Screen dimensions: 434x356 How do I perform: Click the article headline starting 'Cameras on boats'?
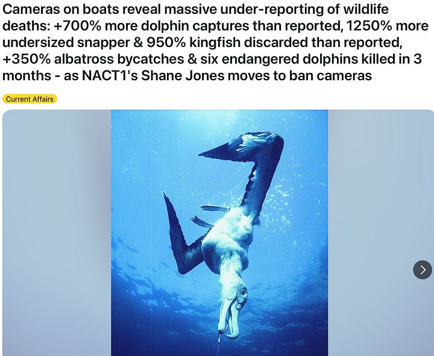[216, 42]
